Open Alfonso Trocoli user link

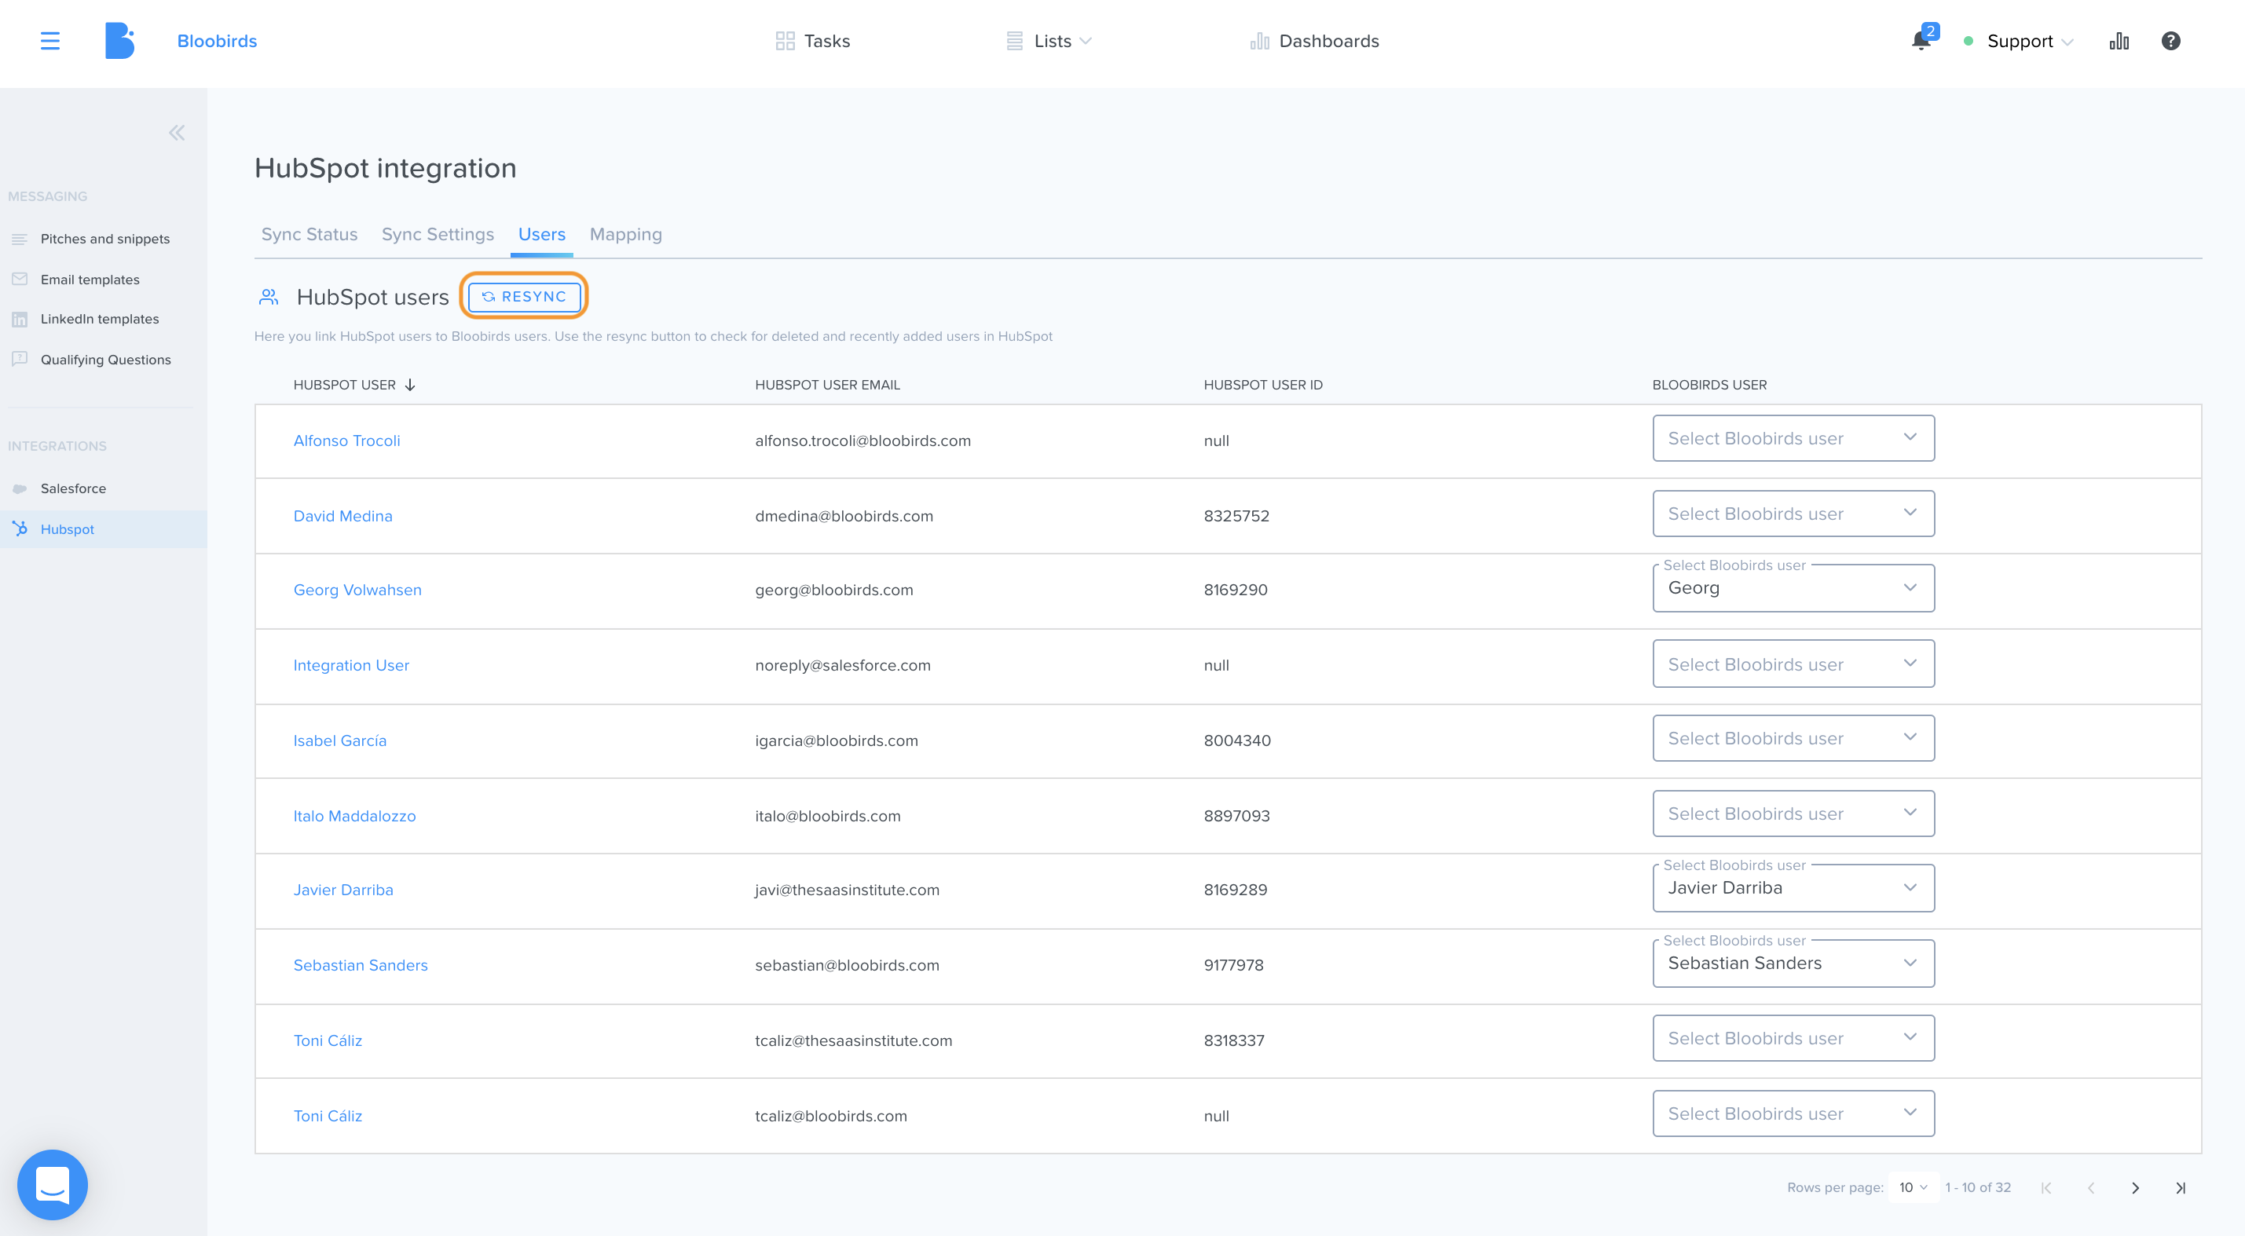[347, 441]
